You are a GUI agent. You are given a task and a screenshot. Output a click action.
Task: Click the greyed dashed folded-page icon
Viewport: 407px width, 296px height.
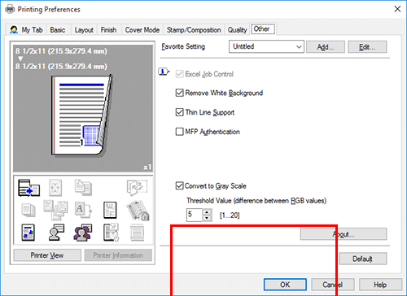137,188
